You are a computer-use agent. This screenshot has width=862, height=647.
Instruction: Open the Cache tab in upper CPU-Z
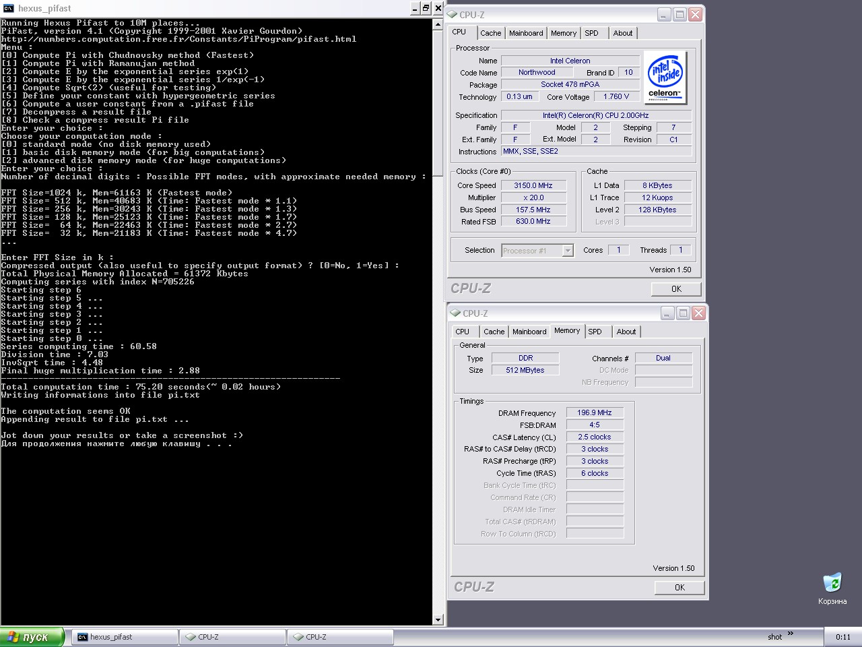pos(490,33)
